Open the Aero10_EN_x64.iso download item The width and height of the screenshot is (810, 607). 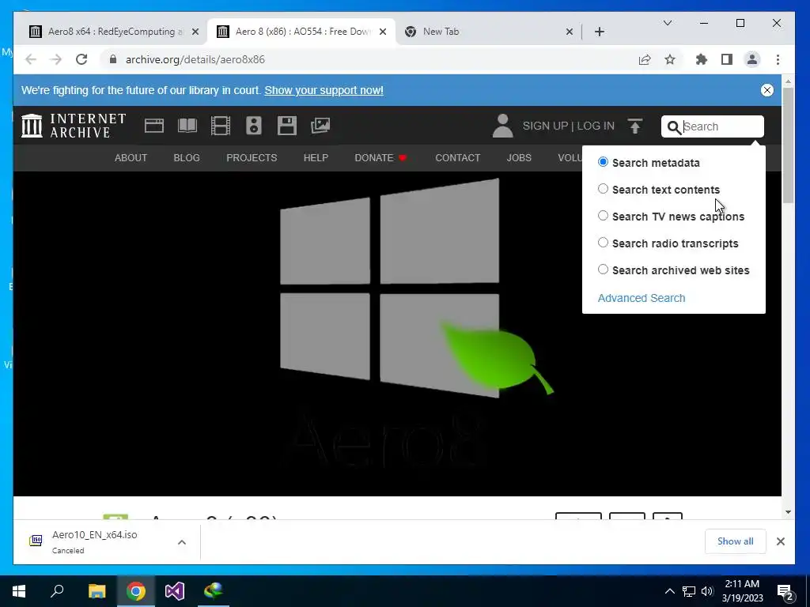point(95,541)
